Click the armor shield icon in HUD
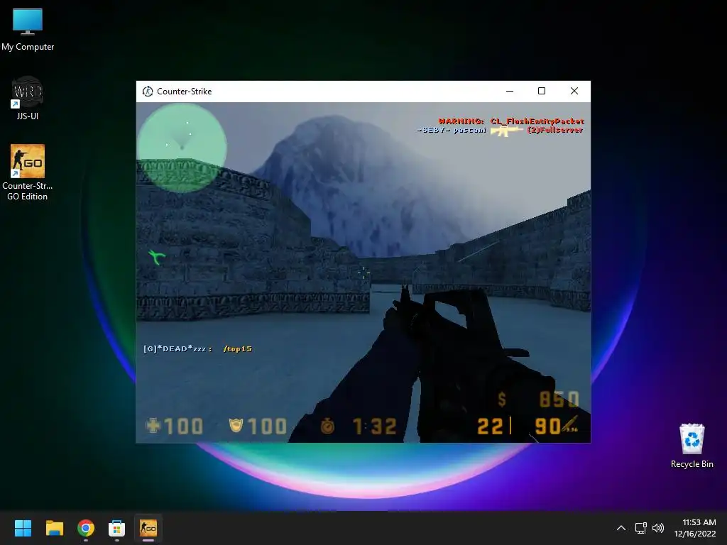The image size is (727, 545). [236, 425]
